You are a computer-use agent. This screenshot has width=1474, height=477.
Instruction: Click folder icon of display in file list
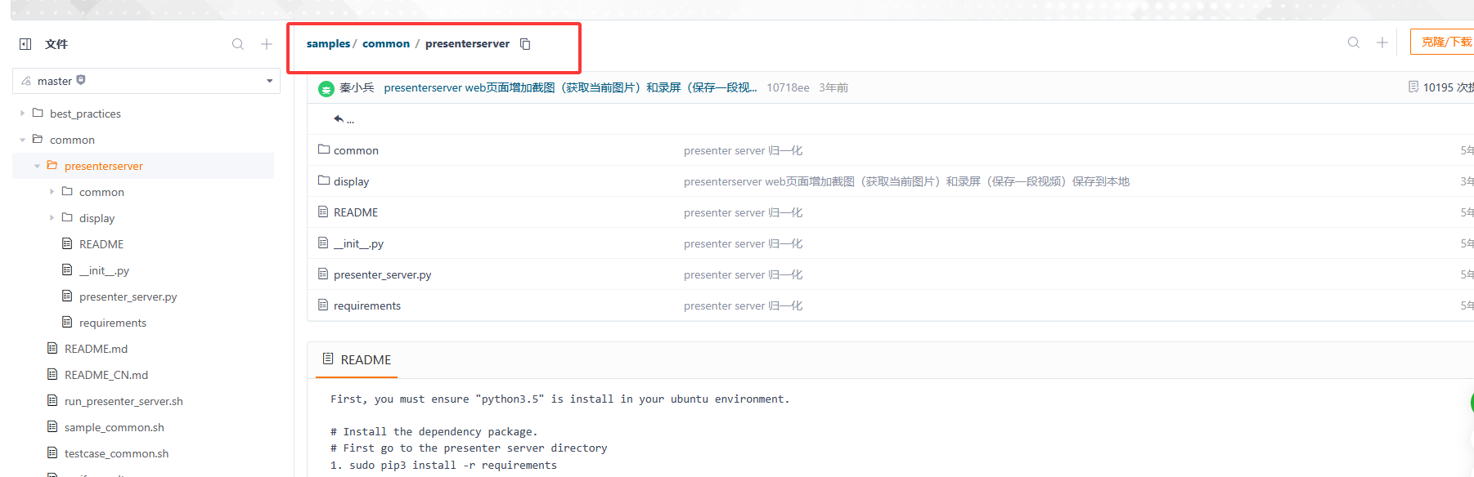pos(324,181)
